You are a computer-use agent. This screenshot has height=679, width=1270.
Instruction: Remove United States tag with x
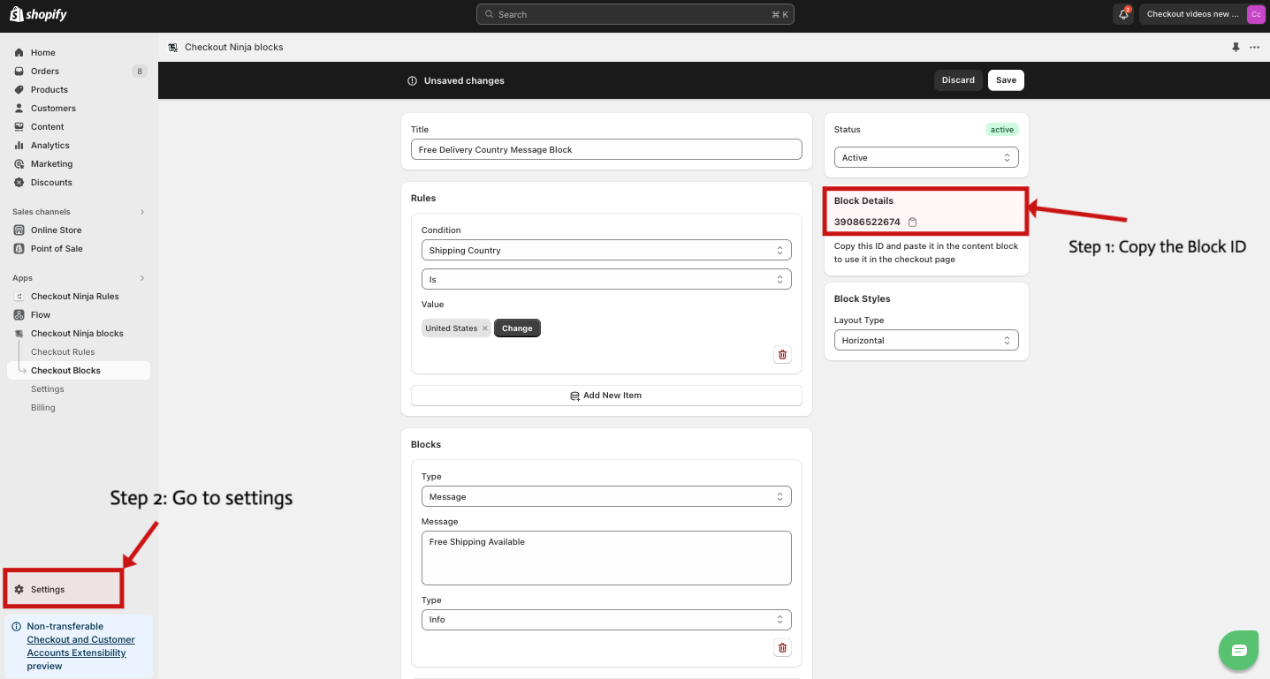[x=484, y=328]
